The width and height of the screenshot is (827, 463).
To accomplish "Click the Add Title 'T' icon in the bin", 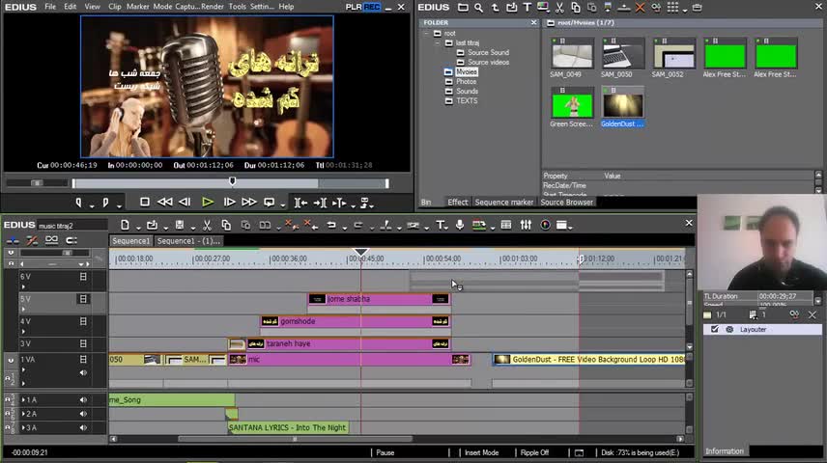I will (x=527, y=8).
